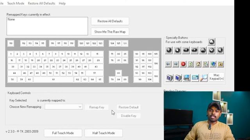250x140 pixels.
Task: Select key 65 on the bottom row
Action: 100,79
